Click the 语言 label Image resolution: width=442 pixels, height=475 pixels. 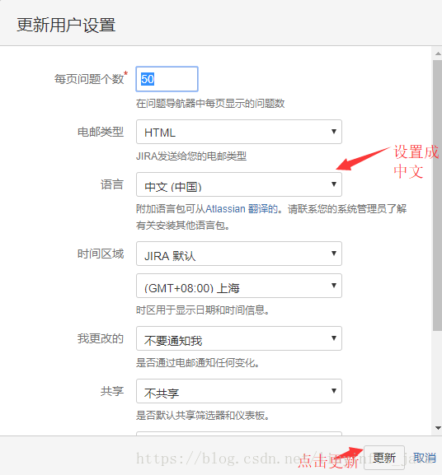pyautogui.click(x=112, y=184)
